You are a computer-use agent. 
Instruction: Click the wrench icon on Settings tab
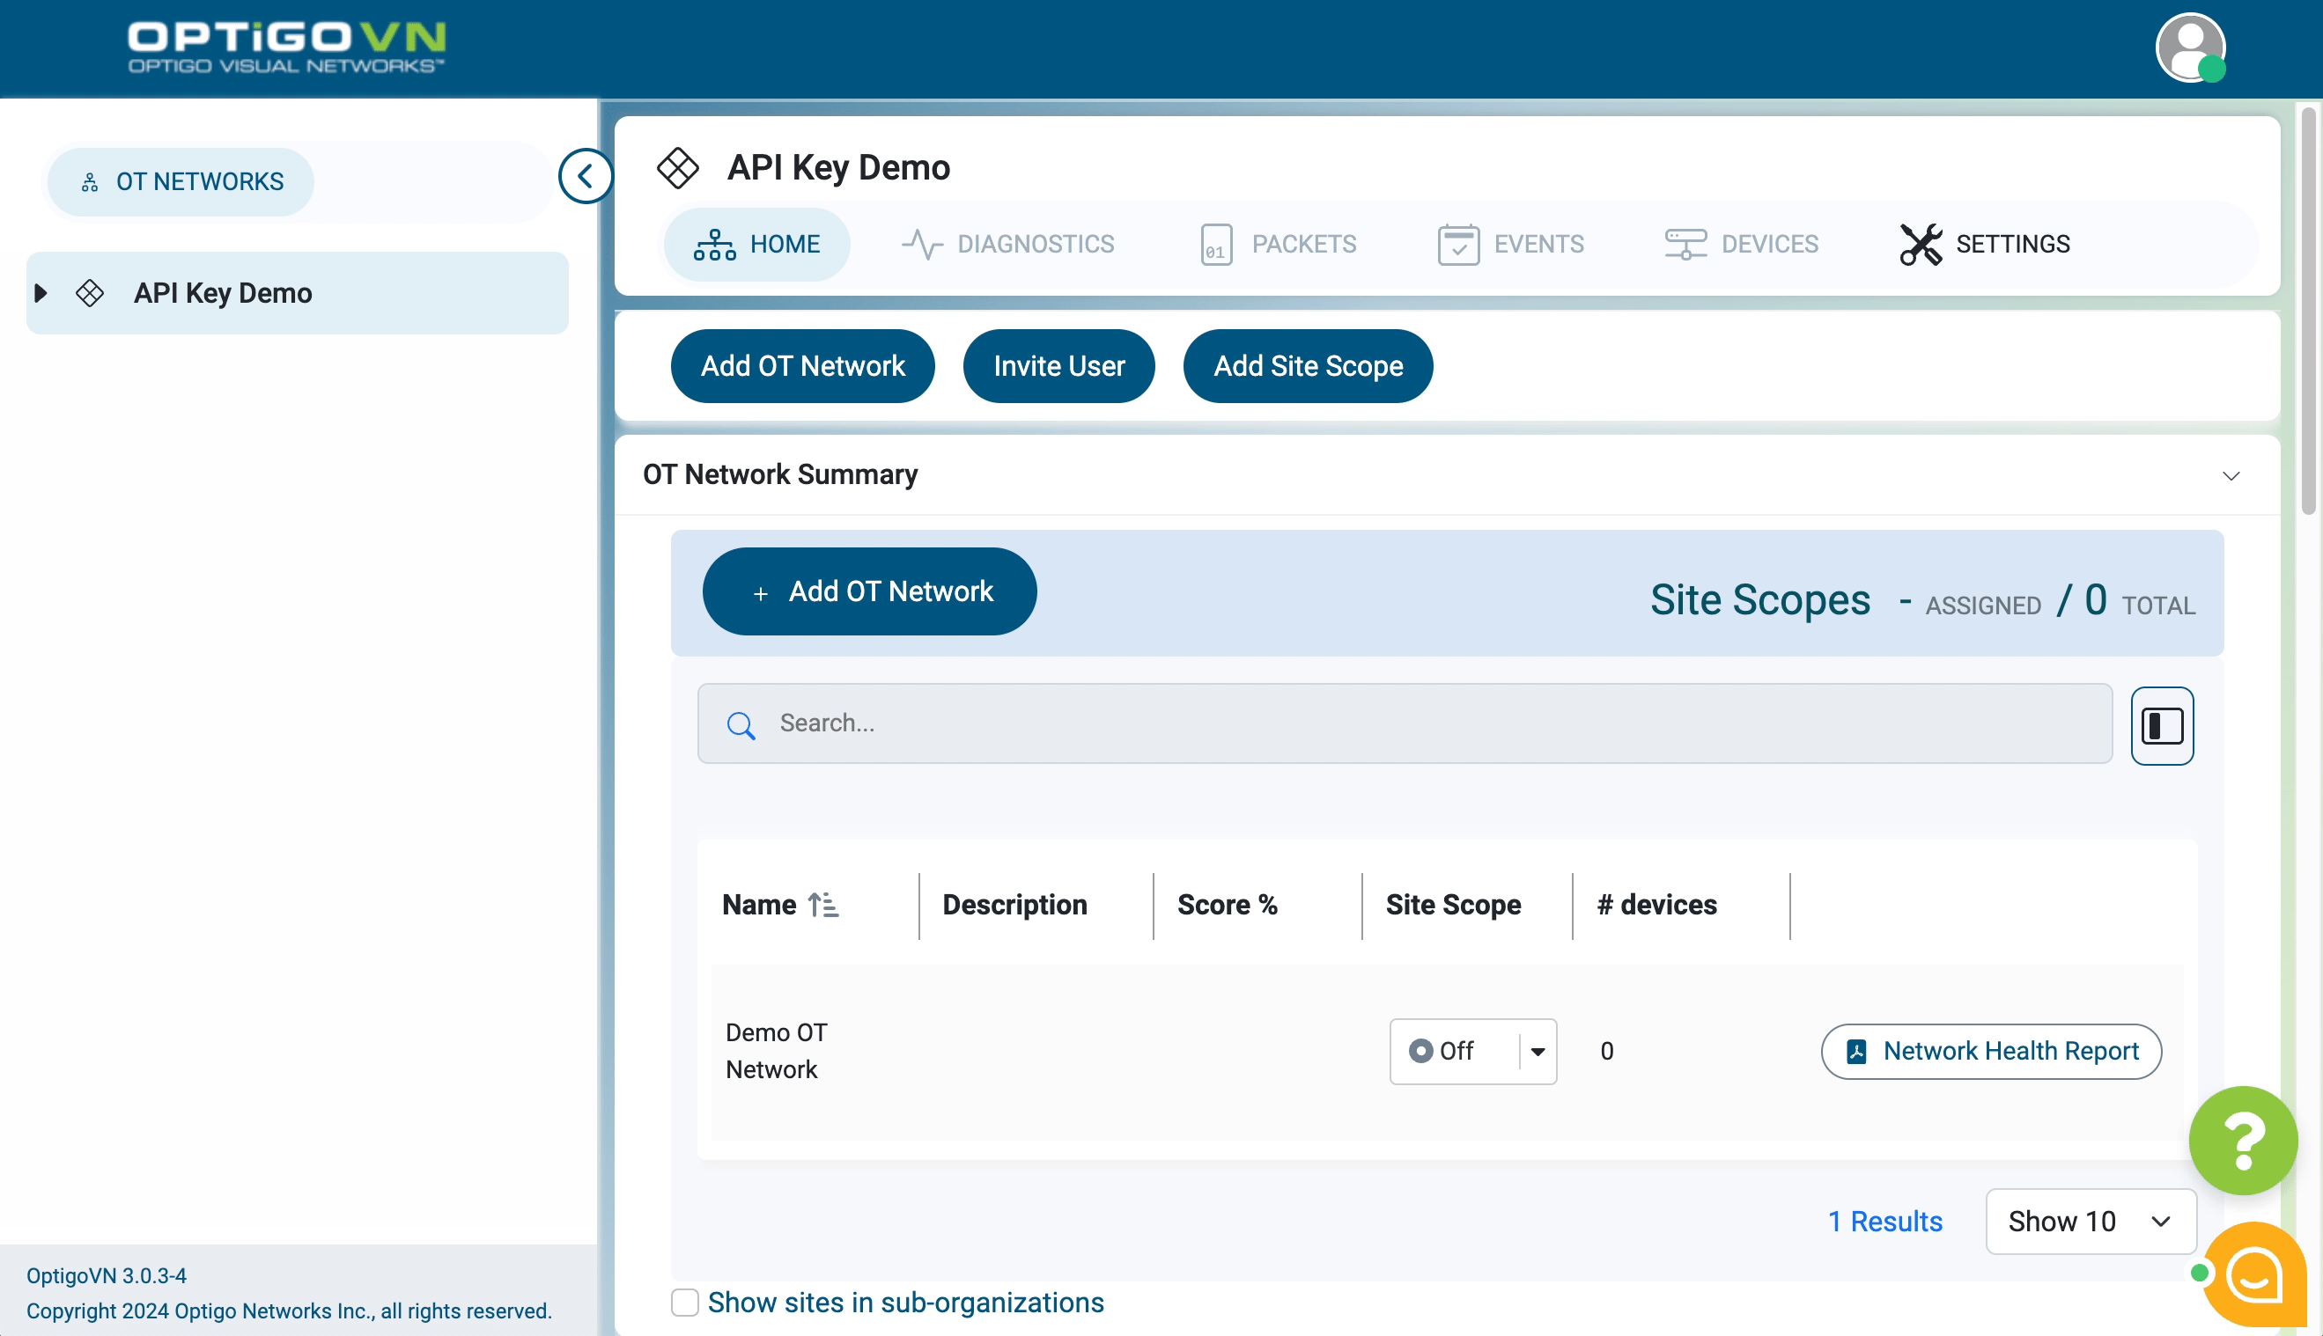click(x=1920, y=244)
